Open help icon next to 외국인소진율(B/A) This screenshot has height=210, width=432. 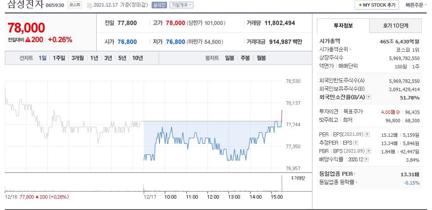coord(369,97)
